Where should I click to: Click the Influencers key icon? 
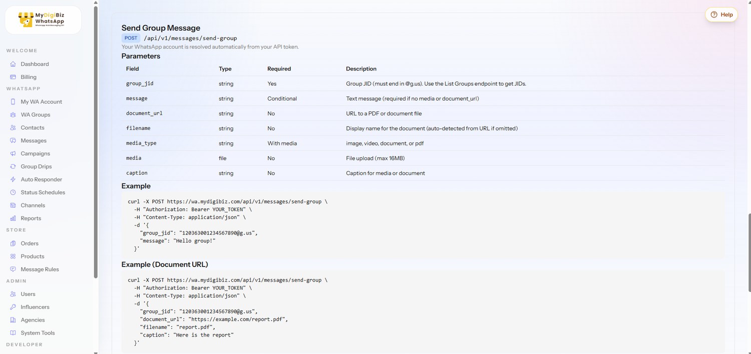(x=13, y=307)
